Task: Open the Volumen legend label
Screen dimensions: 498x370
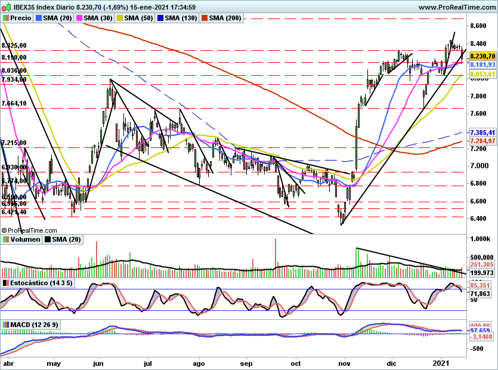Action: [x=26, y=239]
